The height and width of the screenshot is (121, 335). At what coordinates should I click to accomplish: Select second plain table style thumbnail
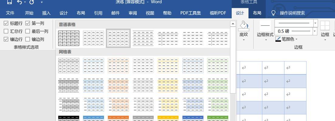click(x=93, y=38)
